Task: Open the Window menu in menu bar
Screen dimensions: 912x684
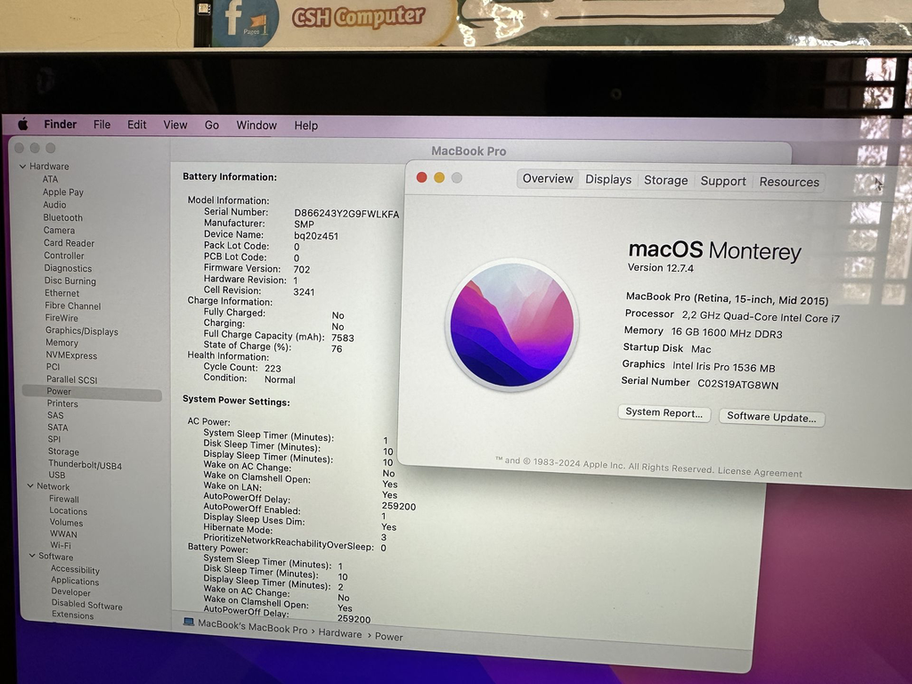Action: pos(256,126)
